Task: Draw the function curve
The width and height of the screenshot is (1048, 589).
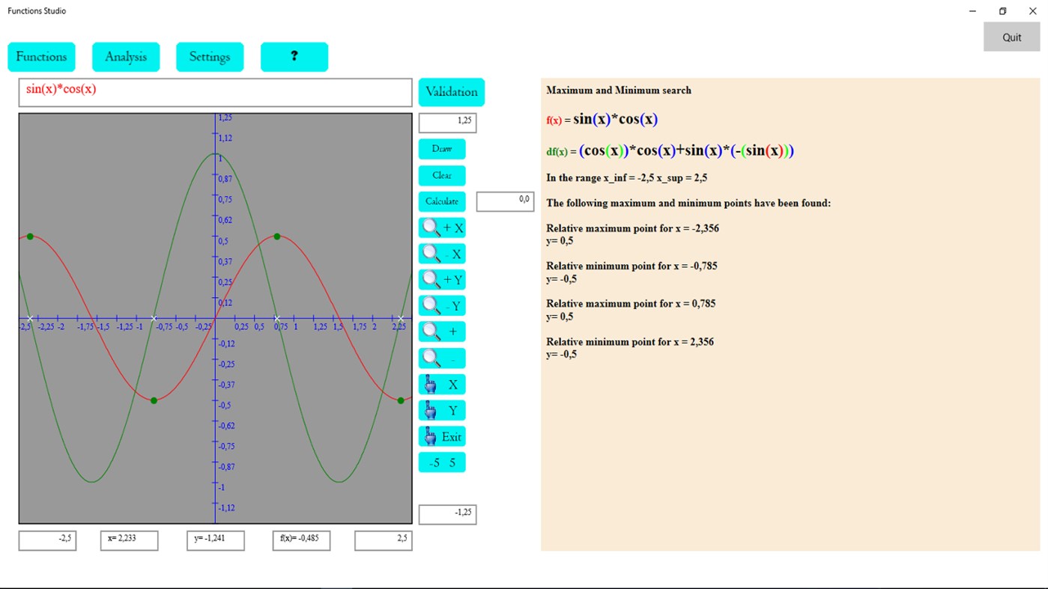Action: click(441, 149)
